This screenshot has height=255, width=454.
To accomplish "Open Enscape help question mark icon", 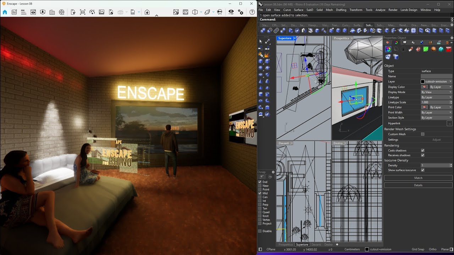I will [x=252, y=12].
